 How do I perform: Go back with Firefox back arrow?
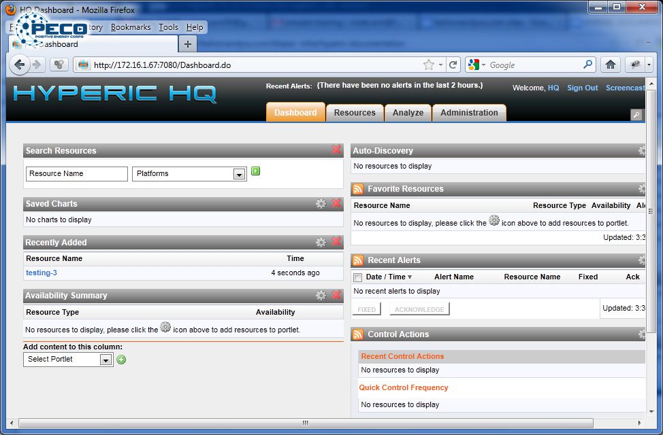point(20,65)
